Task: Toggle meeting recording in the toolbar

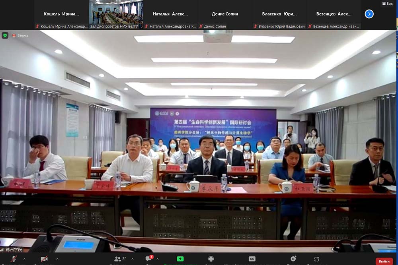Action: click(211, 259)
